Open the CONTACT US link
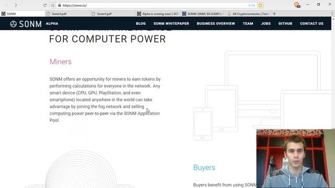 click(x=311, y=23)
